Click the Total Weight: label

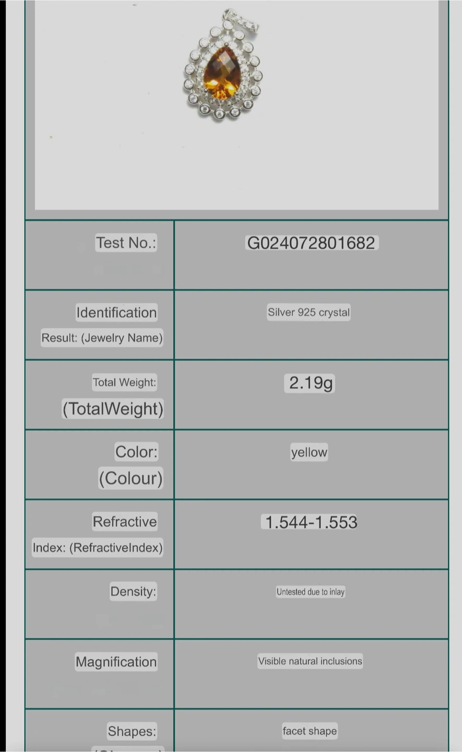(124, 382)
